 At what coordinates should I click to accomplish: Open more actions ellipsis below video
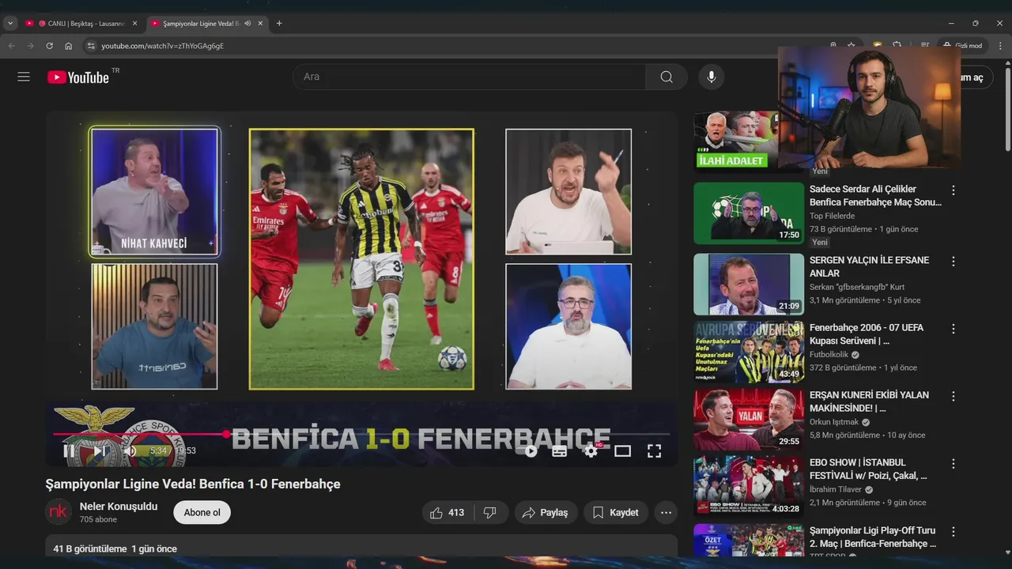point(666,512)
